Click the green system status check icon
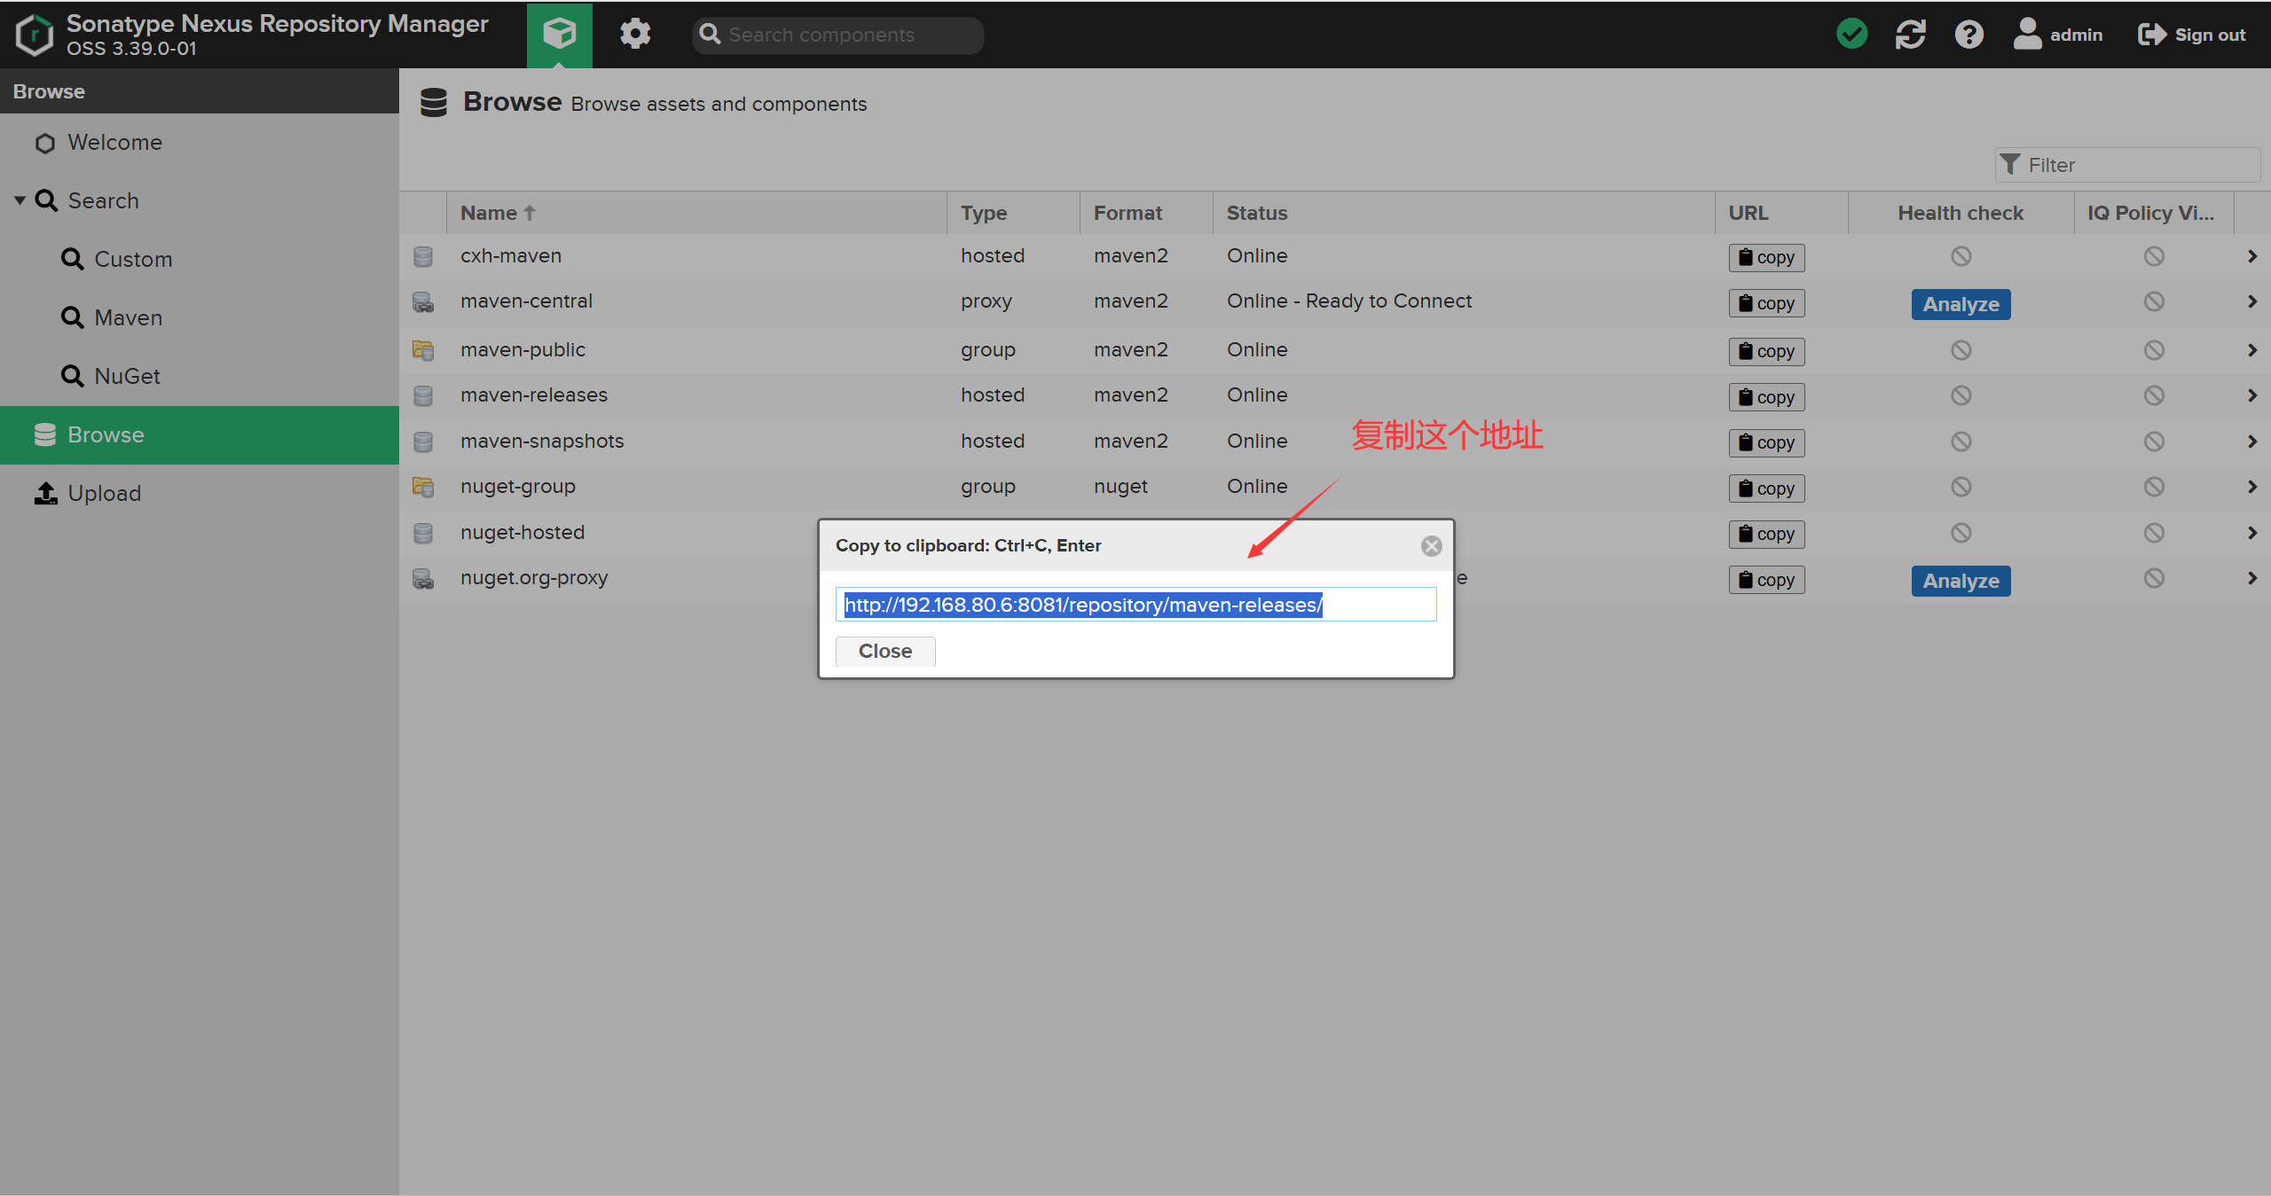The image size is (2271, 1196). click(x=1851, y=35)
